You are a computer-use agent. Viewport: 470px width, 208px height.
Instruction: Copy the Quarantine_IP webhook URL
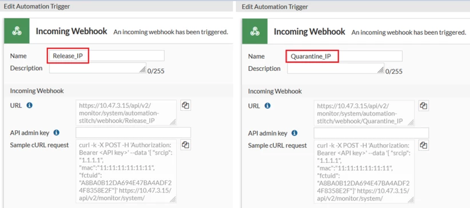point(423,106)
